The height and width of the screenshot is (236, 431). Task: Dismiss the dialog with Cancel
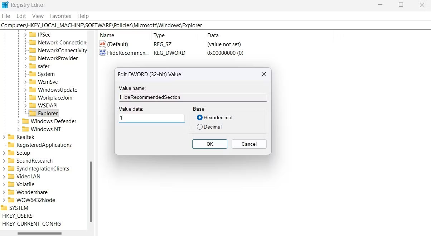[249, 144]
